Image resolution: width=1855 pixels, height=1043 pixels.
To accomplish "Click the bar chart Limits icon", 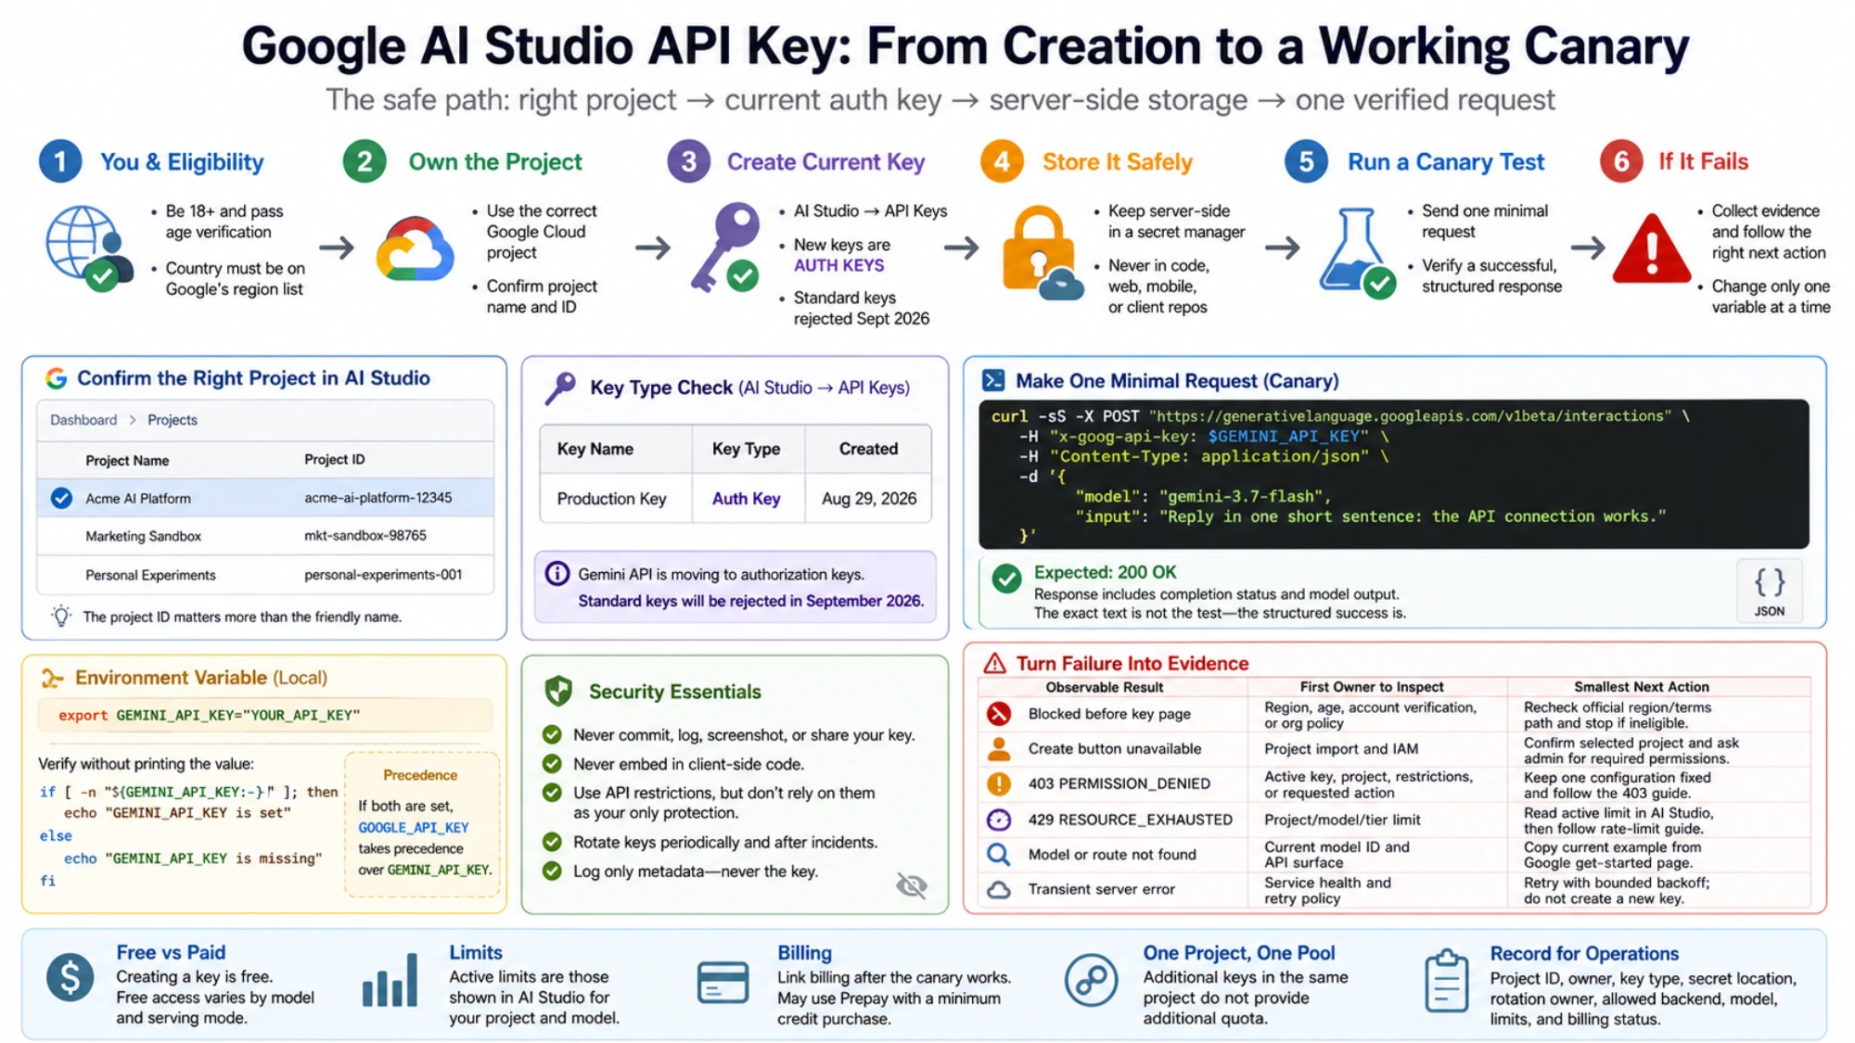I will (390, 980).
